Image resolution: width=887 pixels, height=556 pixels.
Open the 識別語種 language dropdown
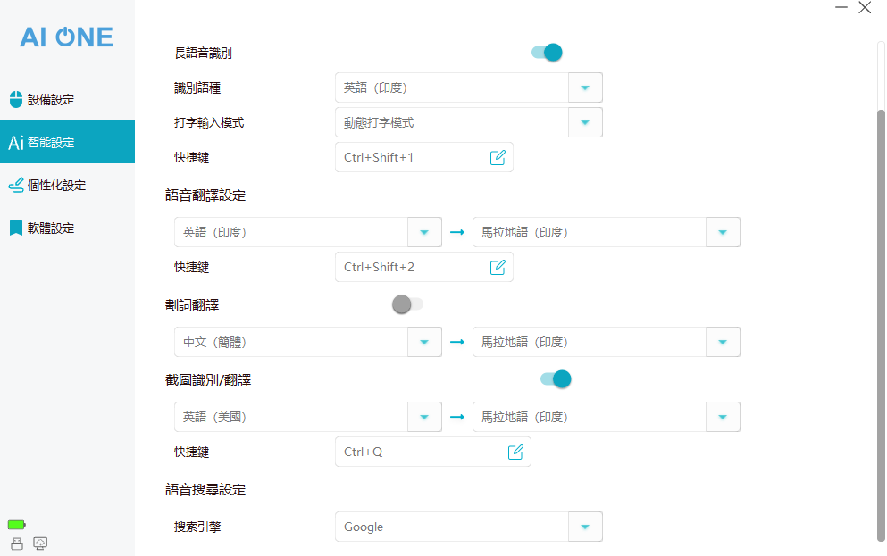click(585, 87)
